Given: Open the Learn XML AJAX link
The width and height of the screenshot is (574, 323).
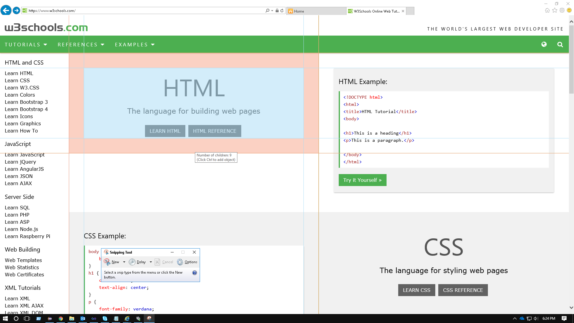Looking at the screenshot, I should tap(24, 306).
